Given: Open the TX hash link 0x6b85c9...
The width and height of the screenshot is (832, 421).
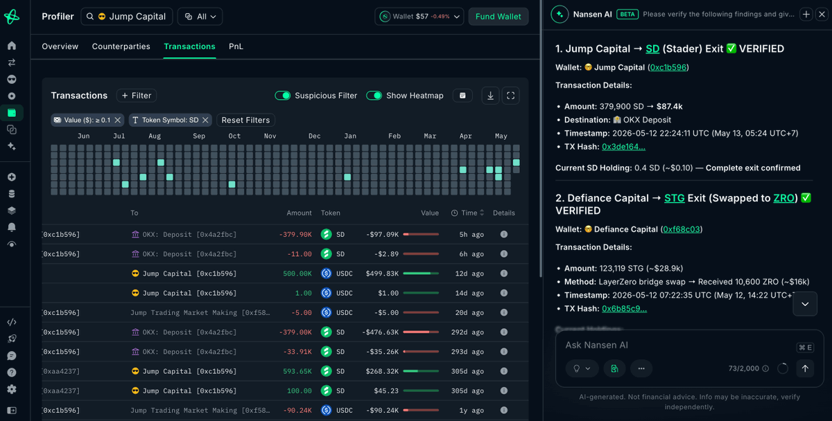Looking at the screenshot, I should tap(624, 308).
